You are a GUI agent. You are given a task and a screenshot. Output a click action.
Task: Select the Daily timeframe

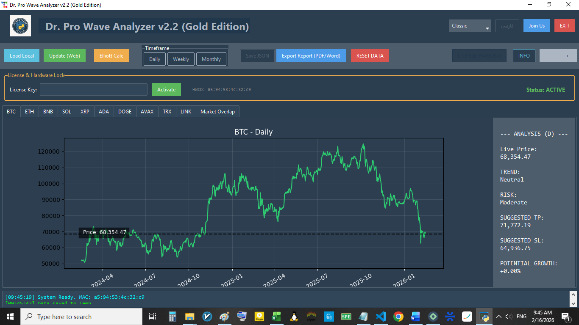coord(155,59)
